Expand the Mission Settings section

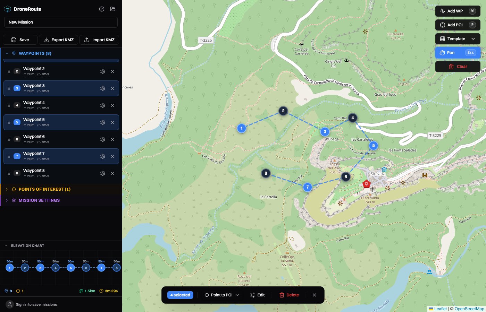[7, 200]
